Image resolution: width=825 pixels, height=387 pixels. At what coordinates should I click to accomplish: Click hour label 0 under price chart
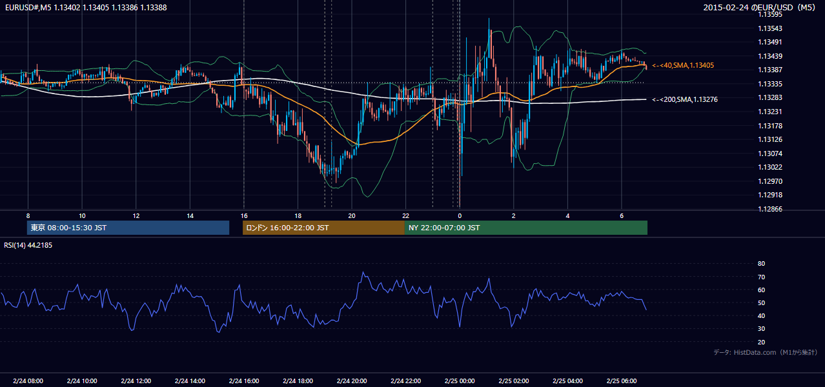tap(460, 215)
